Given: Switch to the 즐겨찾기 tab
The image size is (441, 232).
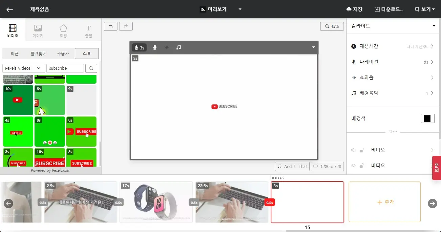Looking at the screenshot, I should coord(38,53).
